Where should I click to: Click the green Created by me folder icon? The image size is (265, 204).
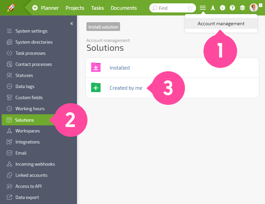pos(96,87)
